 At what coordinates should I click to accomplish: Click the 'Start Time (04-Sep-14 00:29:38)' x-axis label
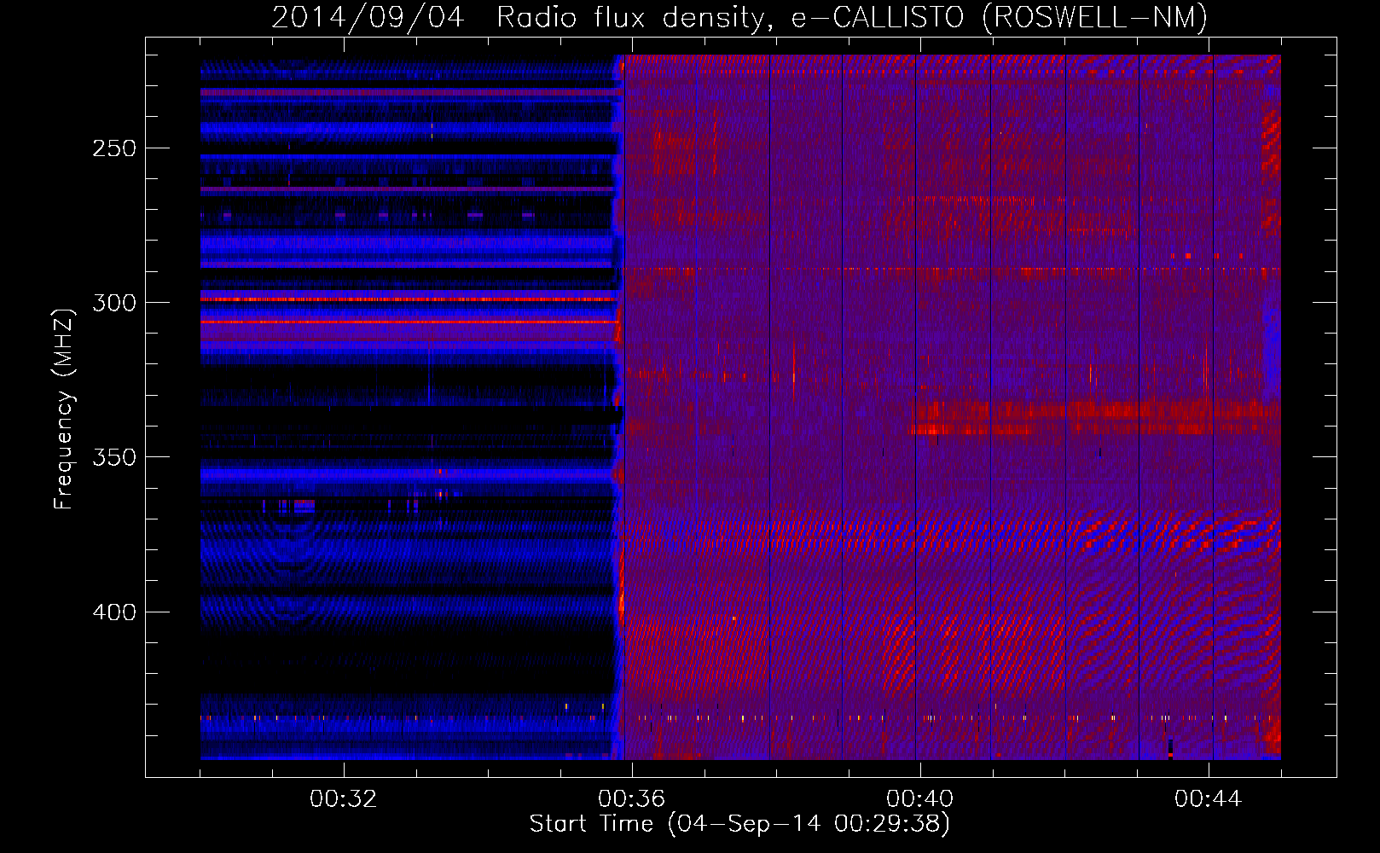click(739, 824)
